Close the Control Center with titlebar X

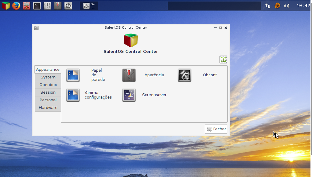click(226, 28)
